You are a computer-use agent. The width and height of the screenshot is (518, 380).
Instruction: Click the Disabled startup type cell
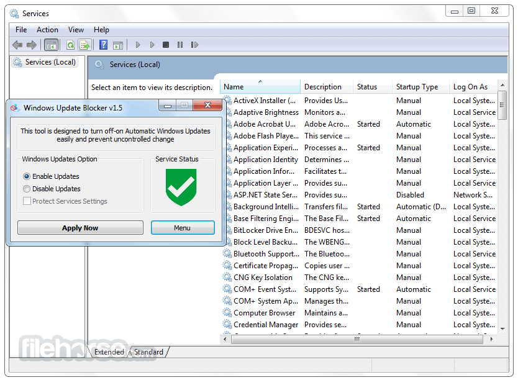410,195
